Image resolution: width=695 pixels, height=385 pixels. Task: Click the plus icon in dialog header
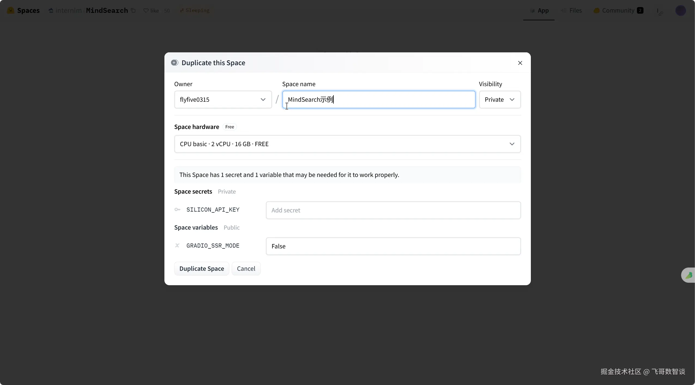(x=174, y=63)
